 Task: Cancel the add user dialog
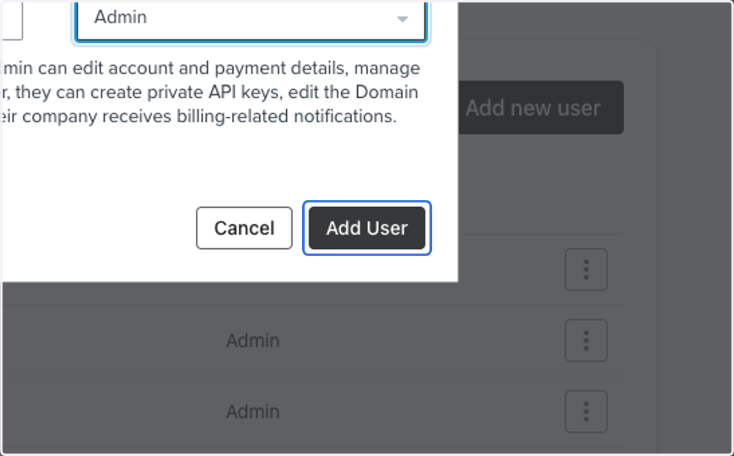point(244,228)
